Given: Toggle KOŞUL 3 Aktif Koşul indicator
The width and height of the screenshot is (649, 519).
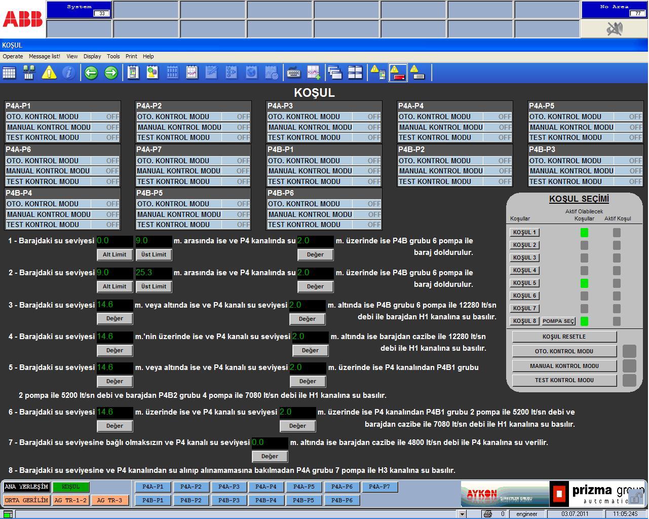Looking at the screenshot, I should click(617, 258).
